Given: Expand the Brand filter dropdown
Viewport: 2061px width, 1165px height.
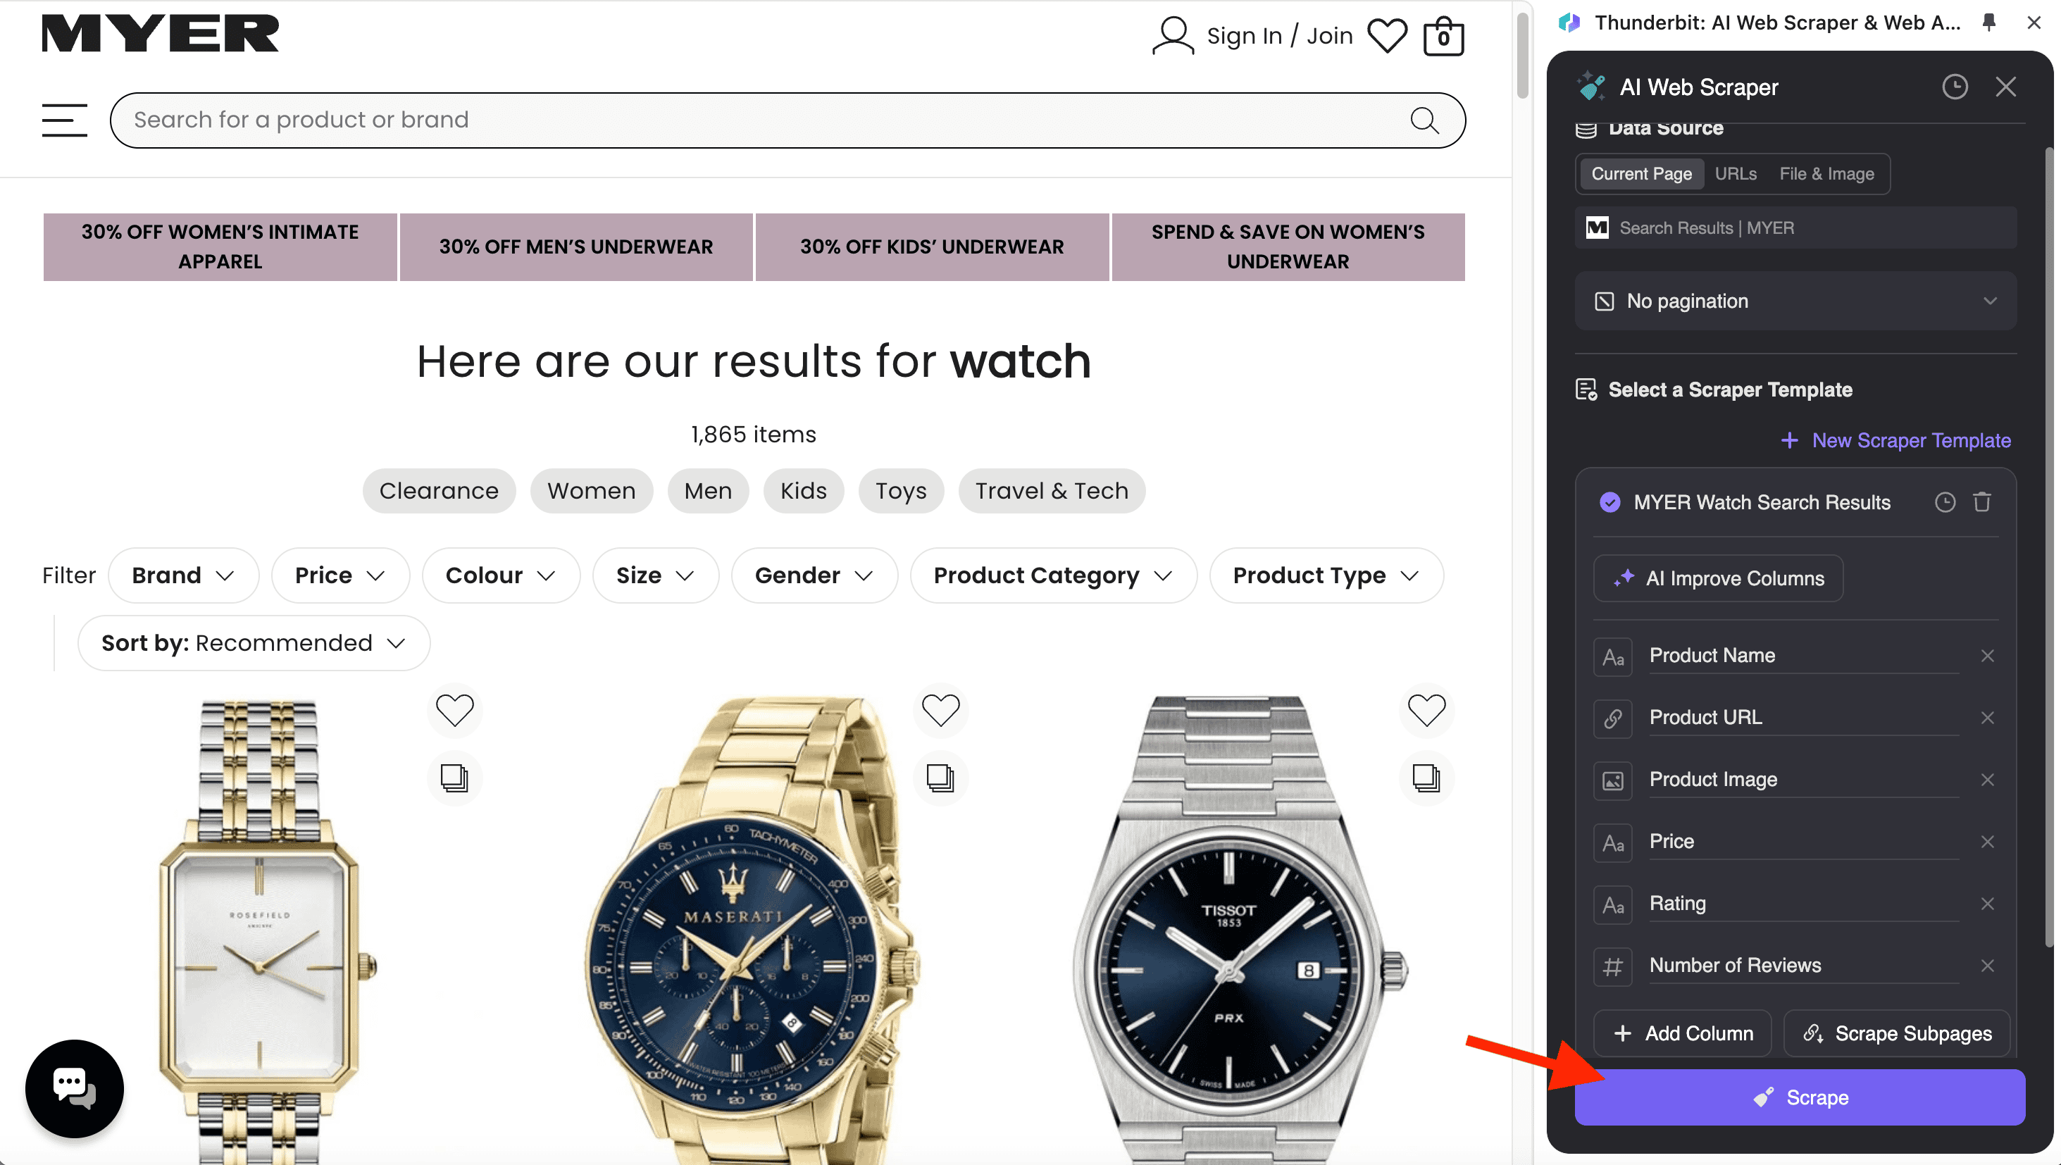Looking at the screenshot, I should pyautogui.click(x=183, y=575).
